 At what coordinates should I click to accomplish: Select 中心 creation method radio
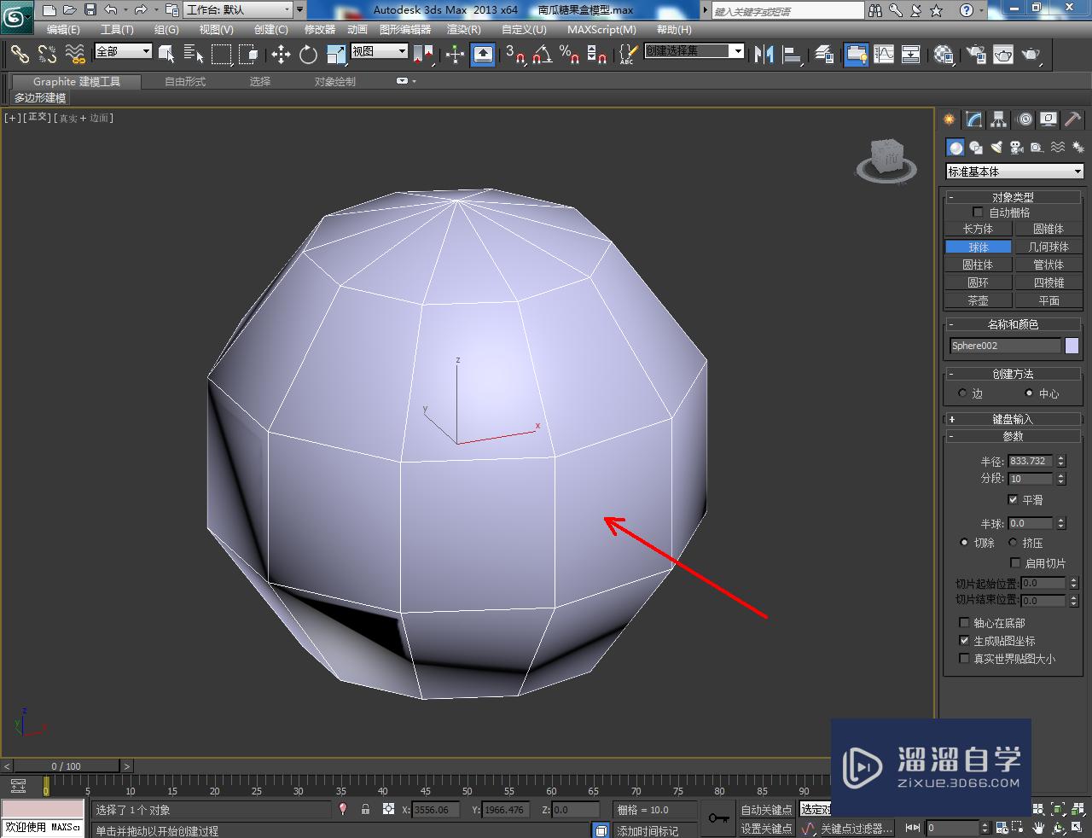point(1030,393)
